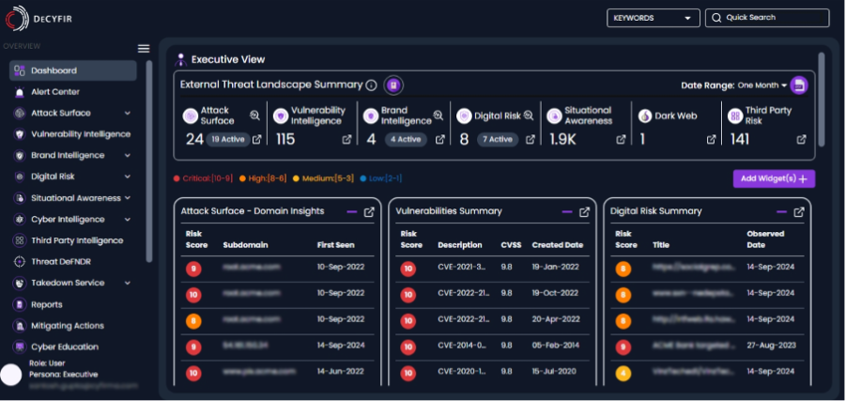The height and width of the screenshot is (401, 846).
Task: Click the Third Party Risk tile icon
Action: (735, 116)
